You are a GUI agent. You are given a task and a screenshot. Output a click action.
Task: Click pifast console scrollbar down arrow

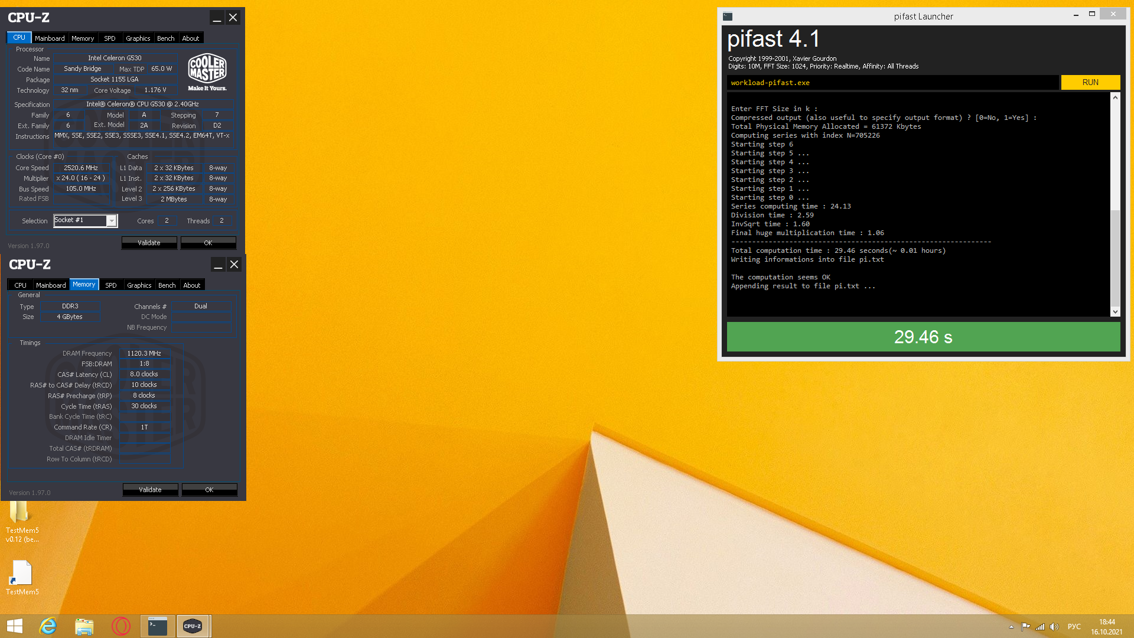click(1115, 311)
